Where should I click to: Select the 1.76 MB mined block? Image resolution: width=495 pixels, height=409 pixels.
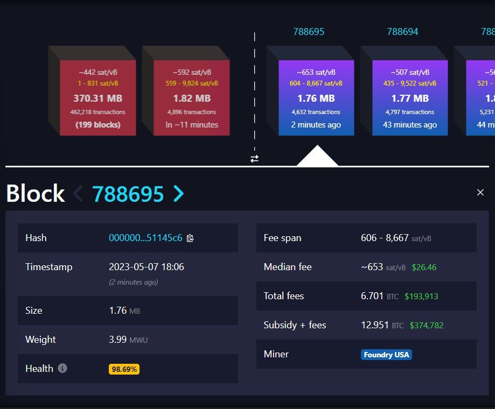(316, 98)
